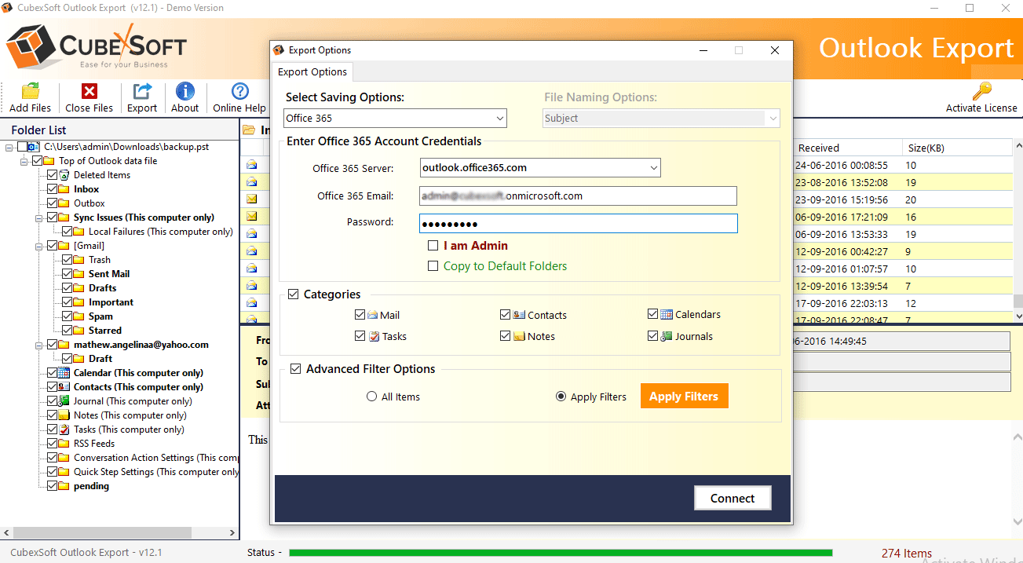
Task: Click the orange Apply Filters button
Action: point(684,397)
